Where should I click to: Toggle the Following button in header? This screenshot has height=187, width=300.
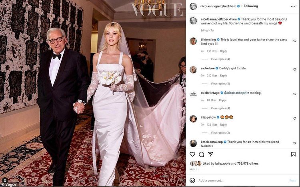[251, 6]
